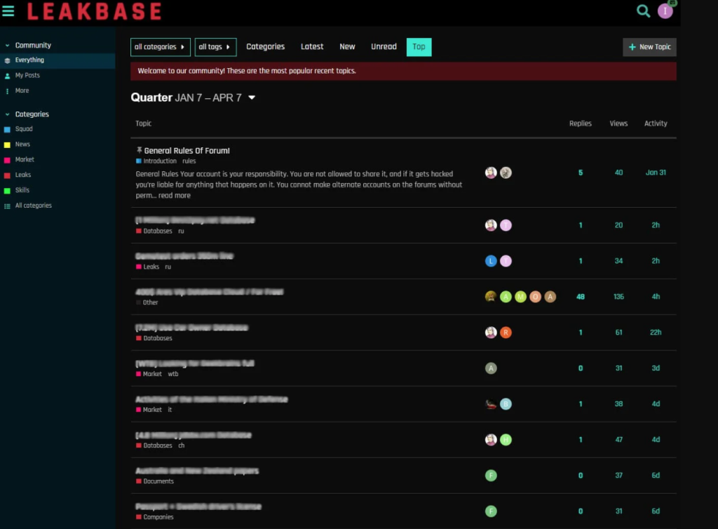Screen dimensions: 718x529
Task: Open the Skills category
Action: click(x=22, y=190)
